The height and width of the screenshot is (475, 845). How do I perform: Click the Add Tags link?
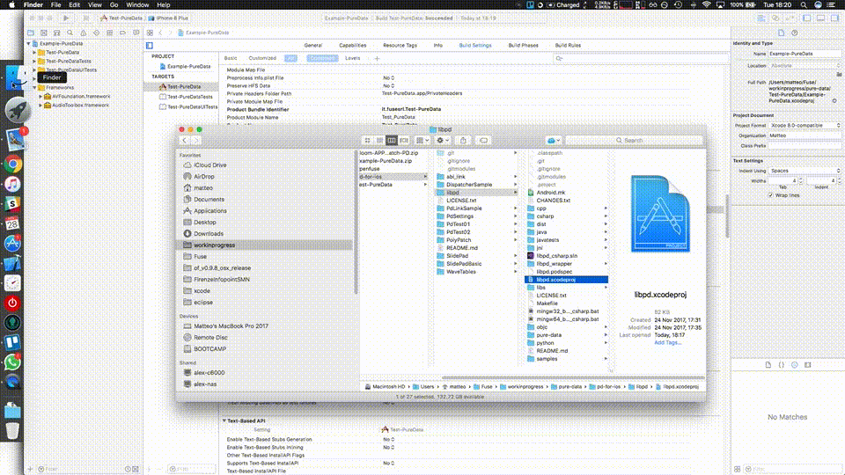pos(668,342)
